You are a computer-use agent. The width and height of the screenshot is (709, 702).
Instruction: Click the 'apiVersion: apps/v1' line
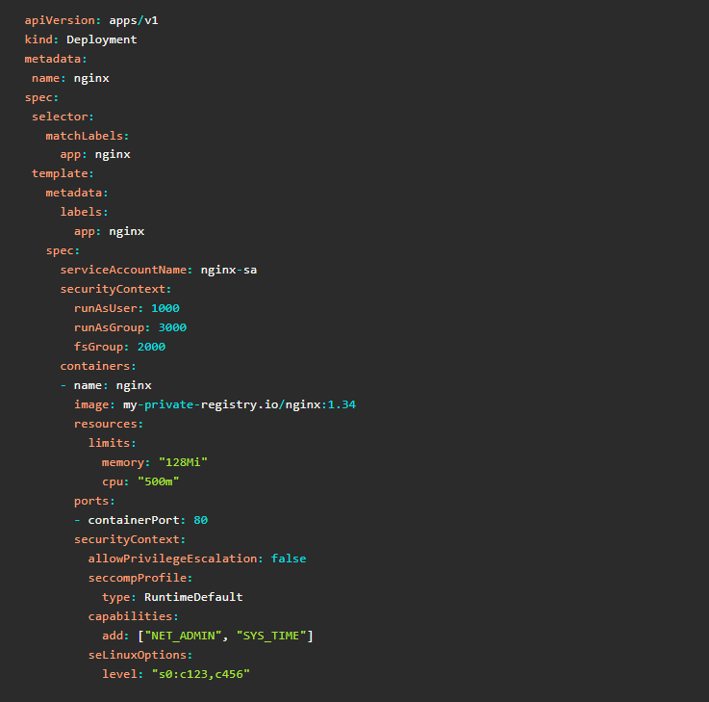pyautogui.click(x=91, y=20)
